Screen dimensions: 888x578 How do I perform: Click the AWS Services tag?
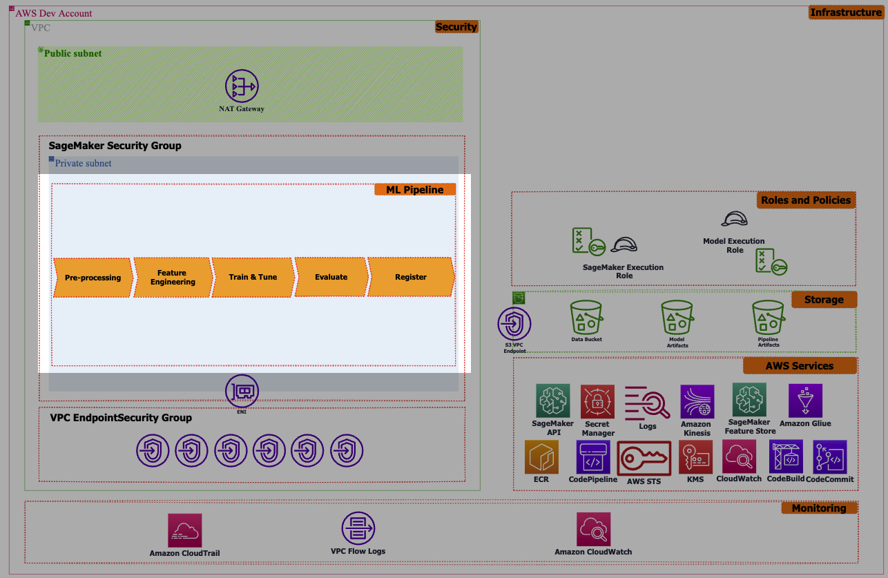800,366
